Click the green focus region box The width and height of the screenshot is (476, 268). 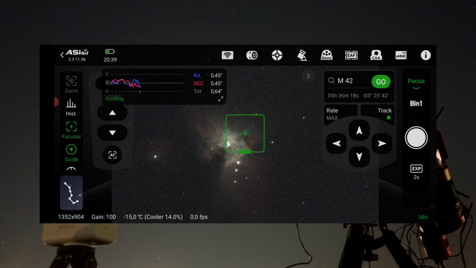coord(245,134)
